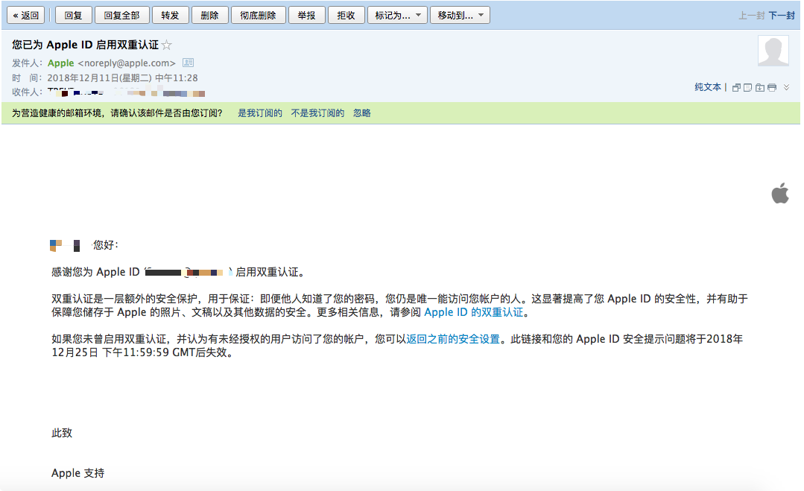
Task: Open the sender contact card icon
Action: [x=189, y=63]
